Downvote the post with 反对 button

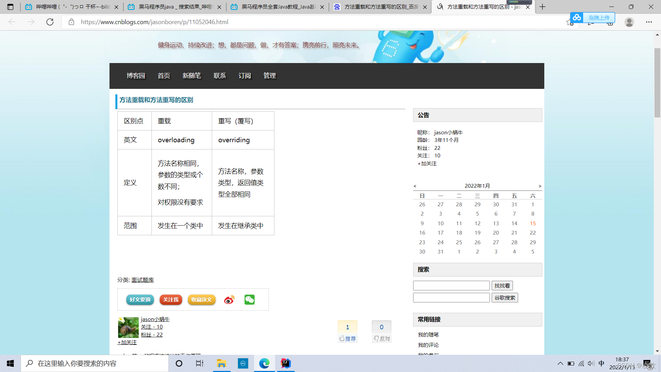[x=382, y=339]
